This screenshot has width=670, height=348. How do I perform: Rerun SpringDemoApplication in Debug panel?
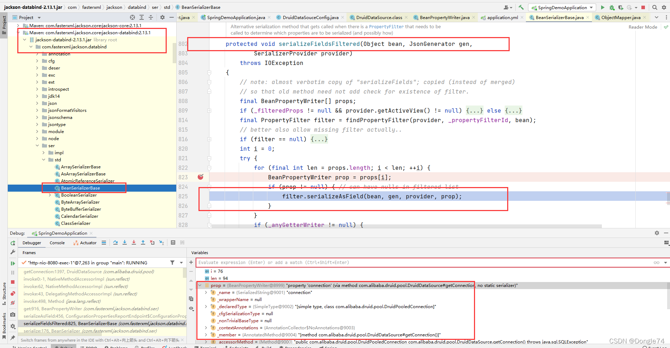13,243
